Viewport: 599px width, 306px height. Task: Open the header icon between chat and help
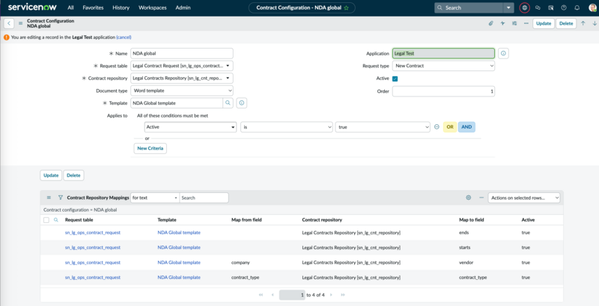[550, 7]
